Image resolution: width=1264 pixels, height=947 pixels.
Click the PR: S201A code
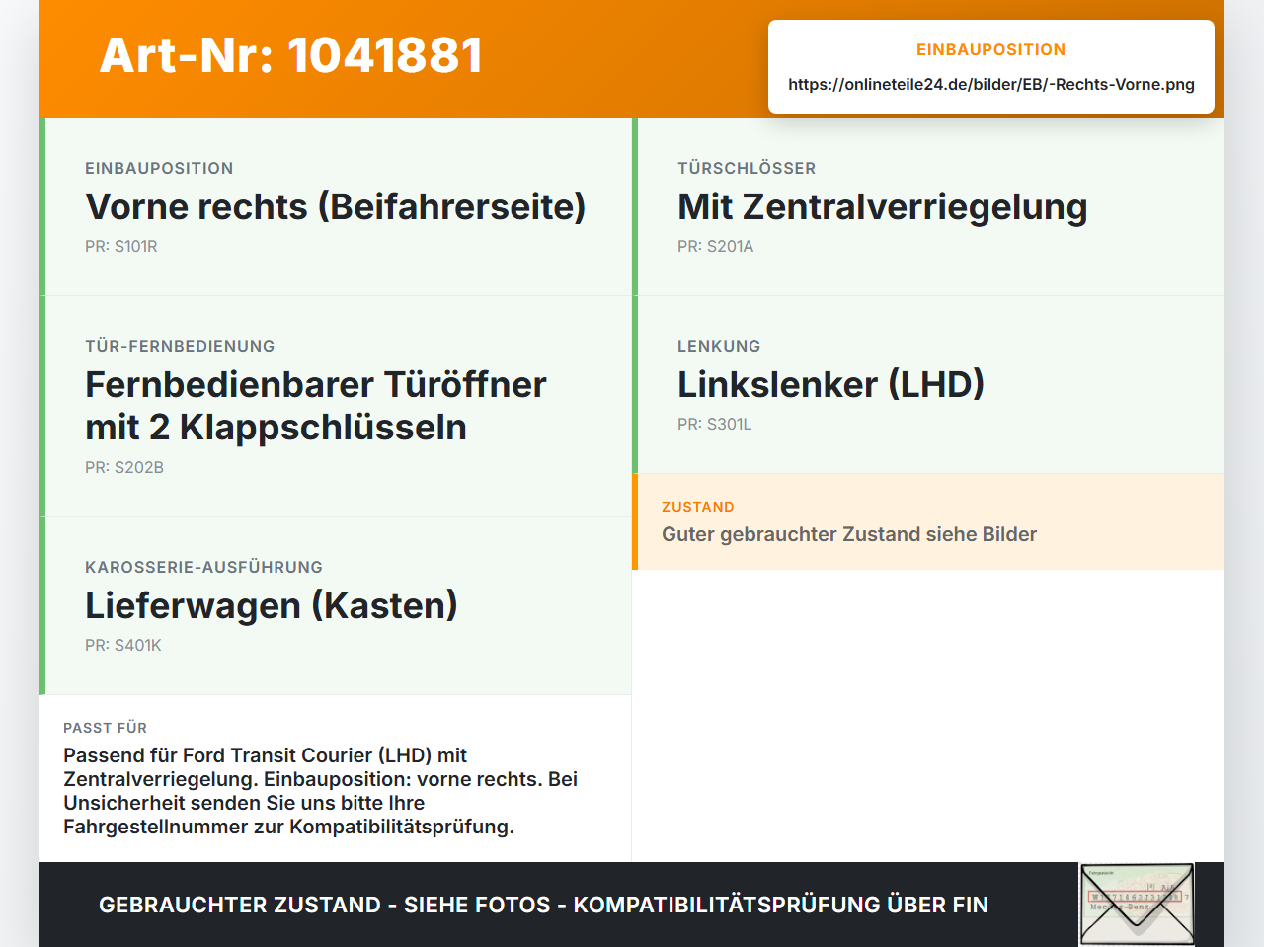tap(715, 246)
